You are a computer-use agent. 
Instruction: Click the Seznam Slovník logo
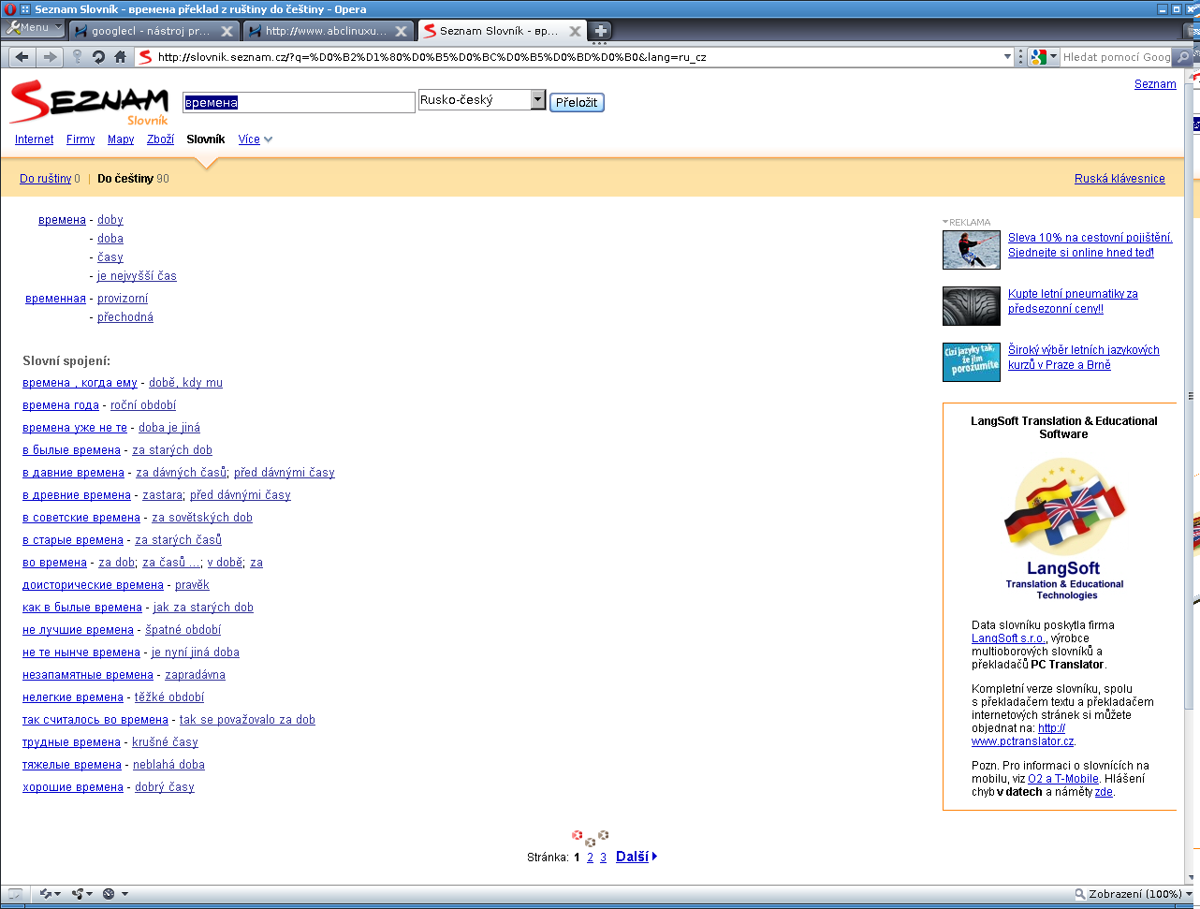pyautogui.click(x=89, y=103)
